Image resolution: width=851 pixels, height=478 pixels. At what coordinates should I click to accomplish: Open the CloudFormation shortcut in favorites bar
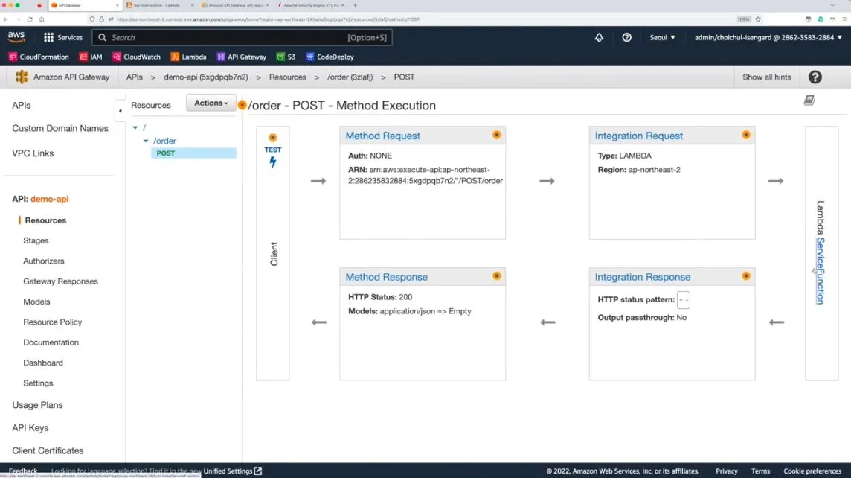(x=39, y=57)
